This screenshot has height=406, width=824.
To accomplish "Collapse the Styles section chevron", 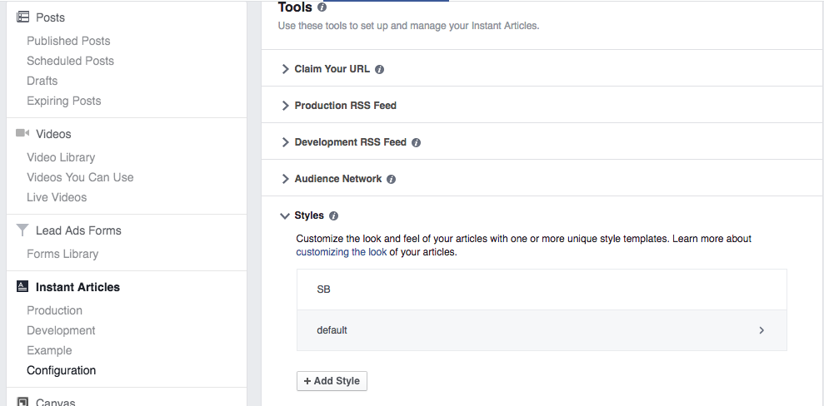I will (x=285, y=215).
